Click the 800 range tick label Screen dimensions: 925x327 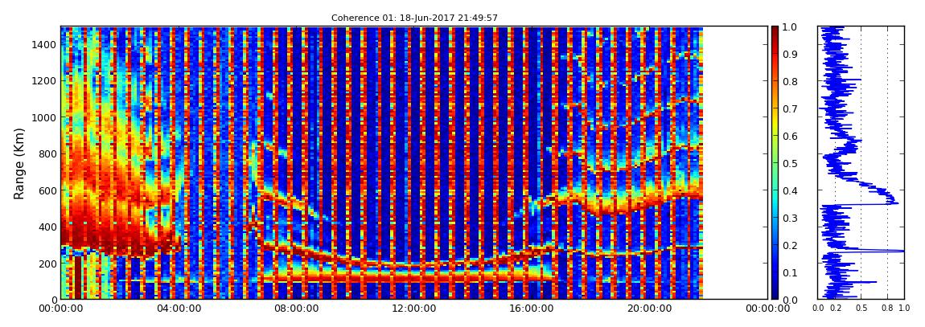tap(47, 153)
